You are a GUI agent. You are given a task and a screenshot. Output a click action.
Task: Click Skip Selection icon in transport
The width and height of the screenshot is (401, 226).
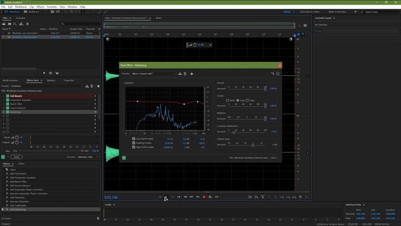tap(217, 197)
